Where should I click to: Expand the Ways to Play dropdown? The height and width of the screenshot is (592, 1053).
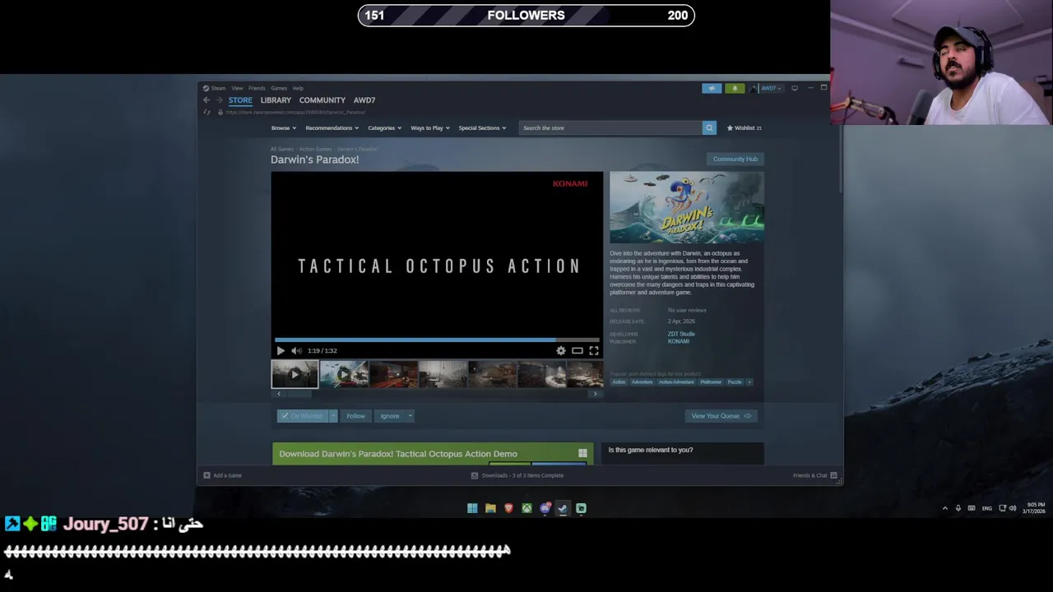point(429,127)
